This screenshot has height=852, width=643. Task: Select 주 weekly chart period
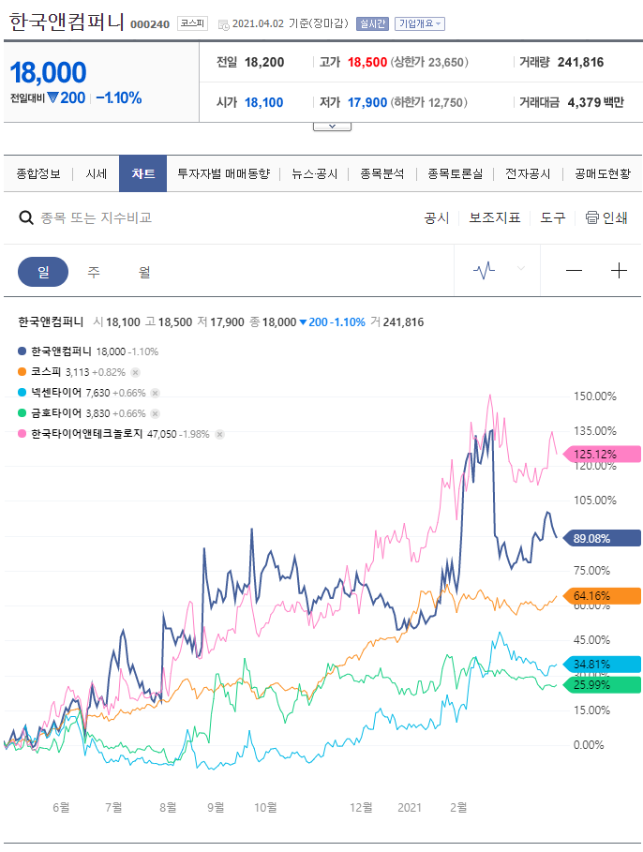[94, 272]
